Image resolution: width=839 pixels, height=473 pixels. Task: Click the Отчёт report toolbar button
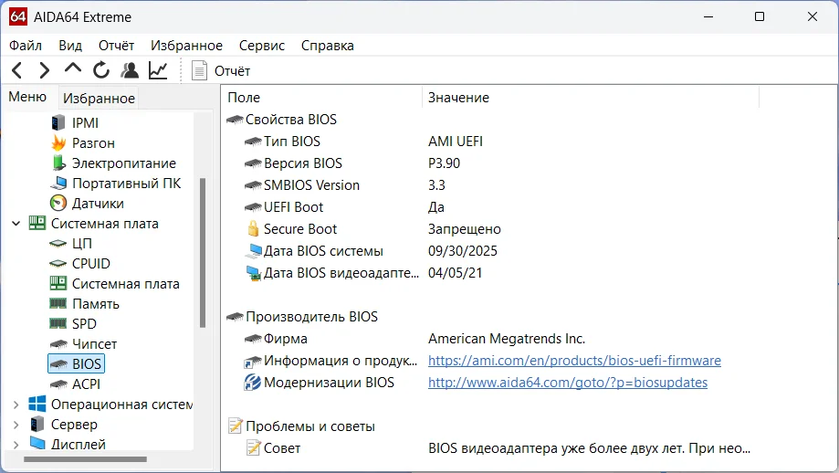221,70
